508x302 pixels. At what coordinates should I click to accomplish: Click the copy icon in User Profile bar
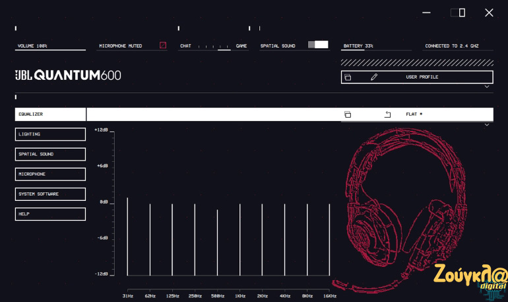348,77
